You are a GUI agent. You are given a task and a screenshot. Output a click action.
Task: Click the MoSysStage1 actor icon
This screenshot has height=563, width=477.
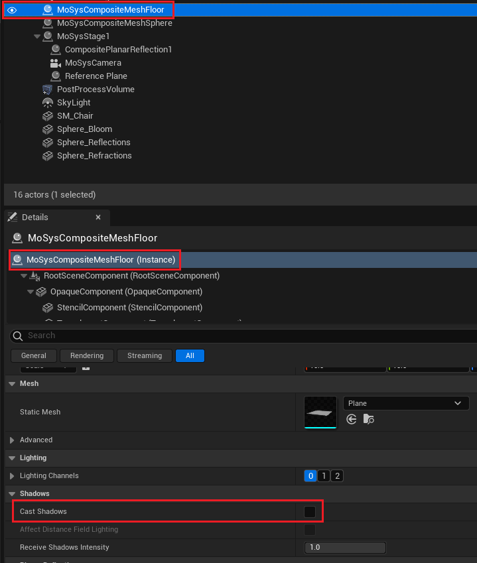point(47,36)
